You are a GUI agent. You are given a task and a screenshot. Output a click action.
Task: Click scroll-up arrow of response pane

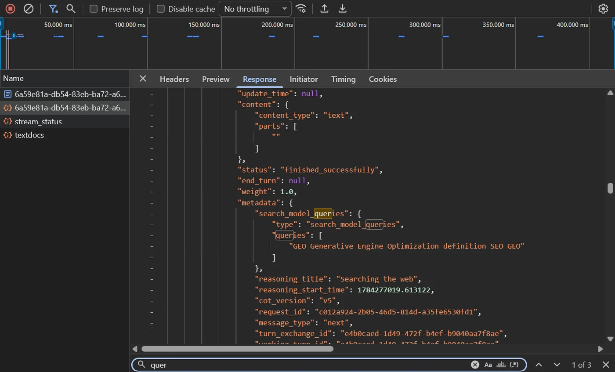coord(610,92)
